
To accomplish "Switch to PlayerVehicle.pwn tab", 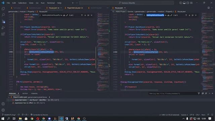I will point(74,8).
